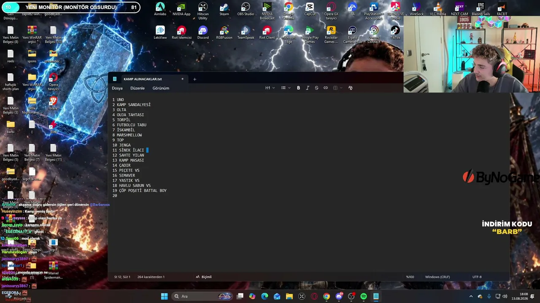The image size is (540, 303).
Task: Click the Riot Client desktop icon
Action: click(x=267, y=33)
